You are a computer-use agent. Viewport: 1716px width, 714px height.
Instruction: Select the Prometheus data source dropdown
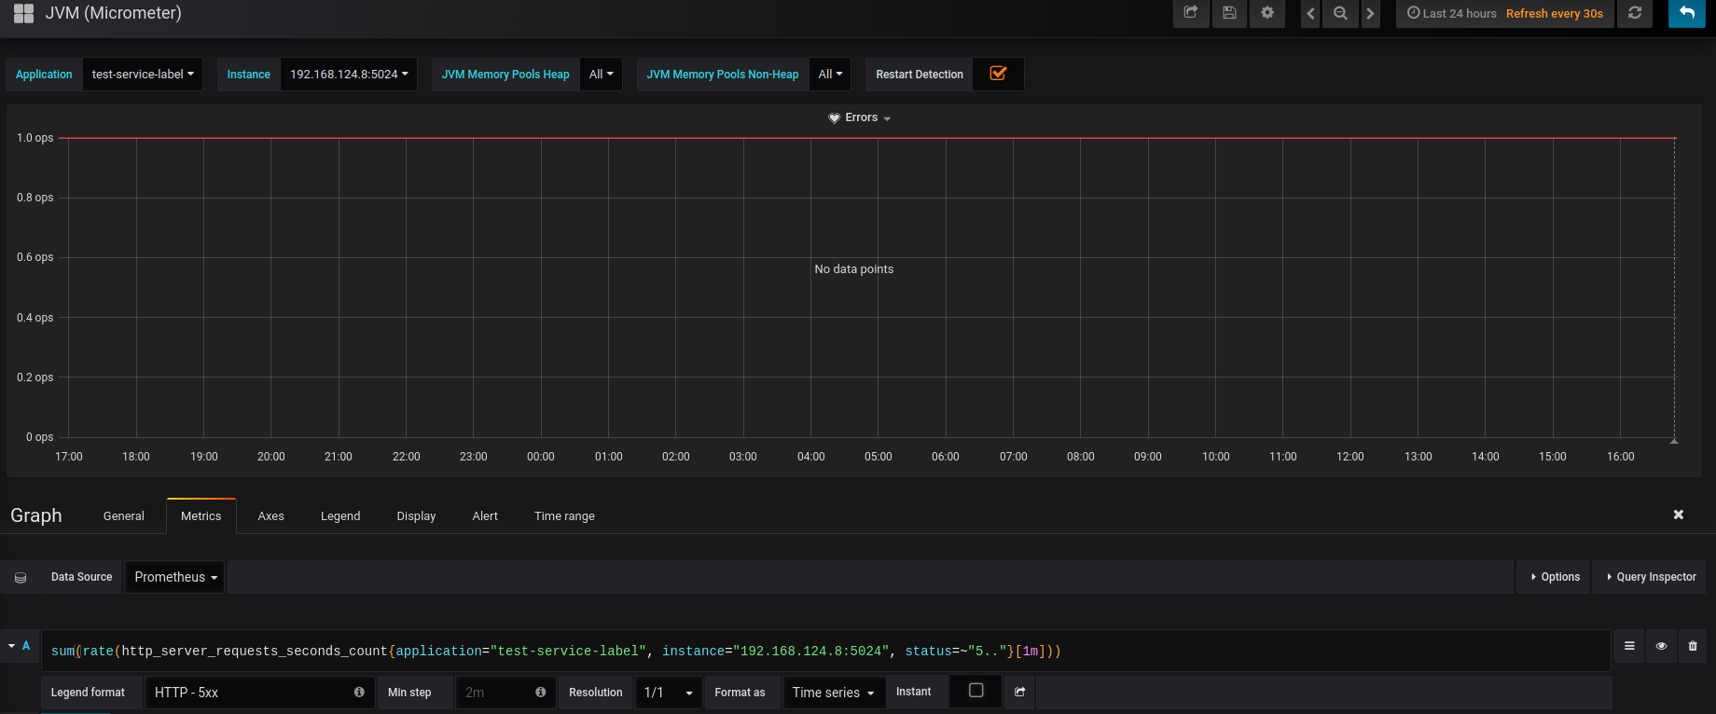tap(175, 577)
